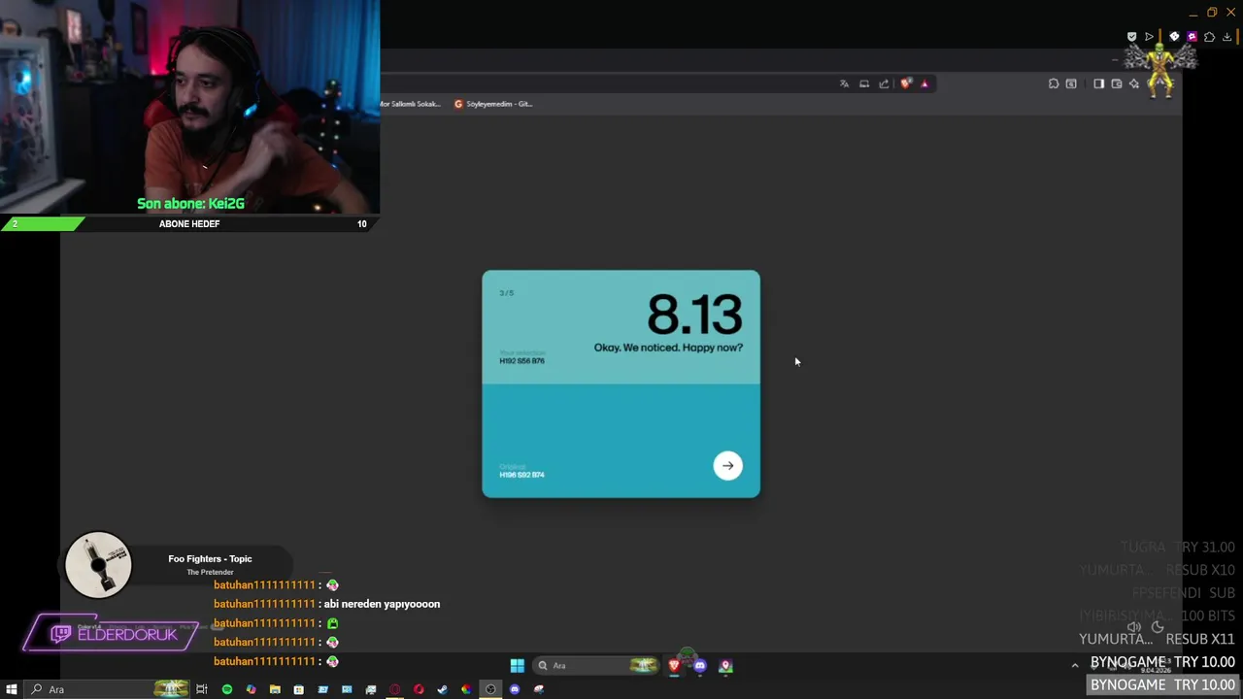Open the Maps pin icon in inner taskbar
Viewport: 1243px width, 699px height.
[725, 666]
